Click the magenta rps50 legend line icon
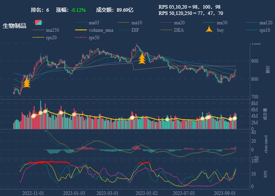 (x=81, y=38)
